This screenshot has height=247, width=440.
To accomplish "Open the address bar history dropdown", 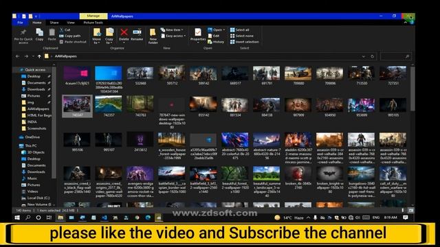I will click(x=364, y=56).
